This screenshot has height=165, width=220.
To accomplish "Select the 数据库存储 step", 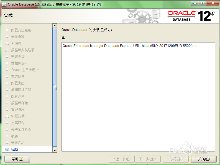I will (x=19, y=103).
